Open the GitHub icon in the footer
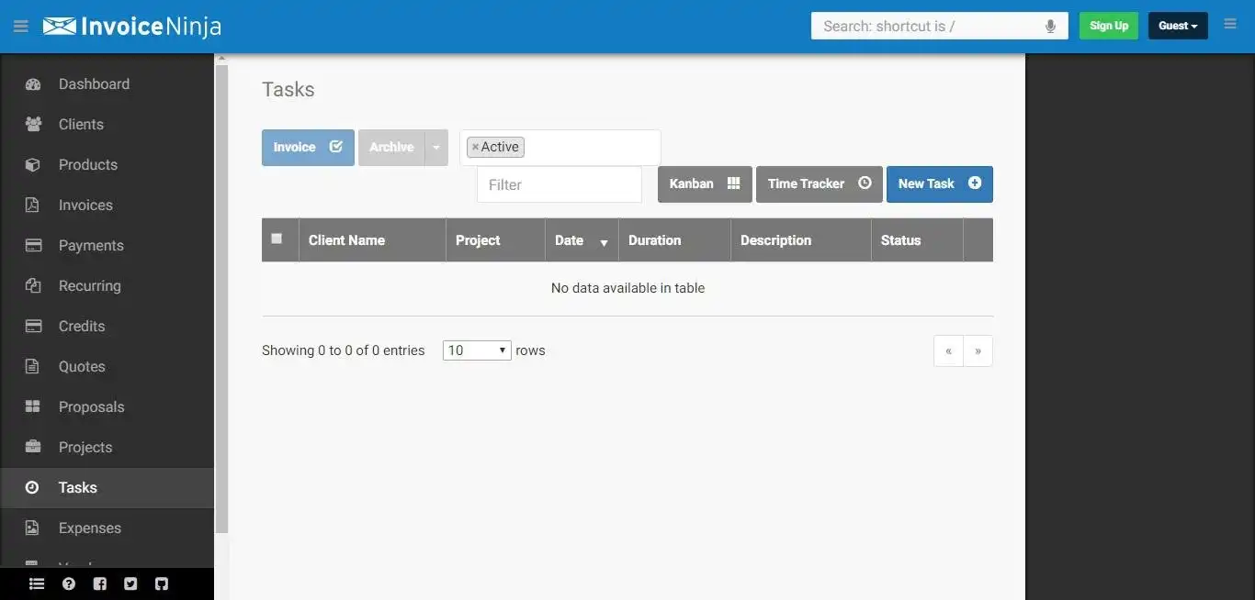The height and width of the screenshot is (600, 1255). 162,583
